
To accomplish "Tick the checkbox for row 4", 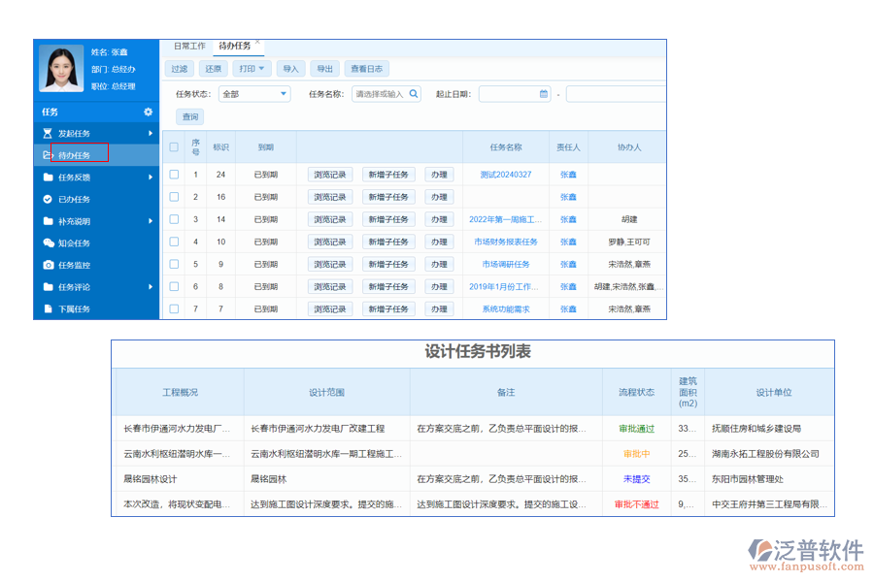I will tap(174, 242).
